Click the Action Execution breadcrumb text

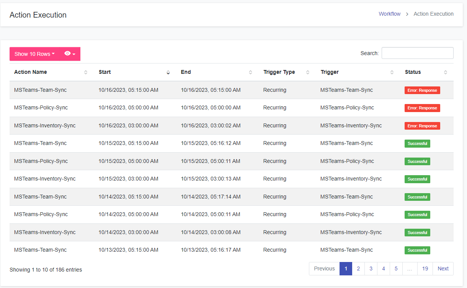click(x=433, y=14)
